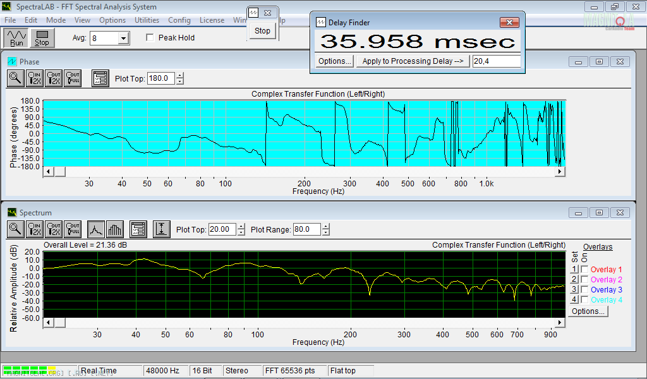Open the Config menu

pos(179,20)
